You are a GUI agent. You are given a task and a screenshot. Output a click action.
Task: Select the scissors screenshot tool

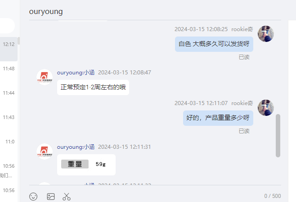[67, 197]
